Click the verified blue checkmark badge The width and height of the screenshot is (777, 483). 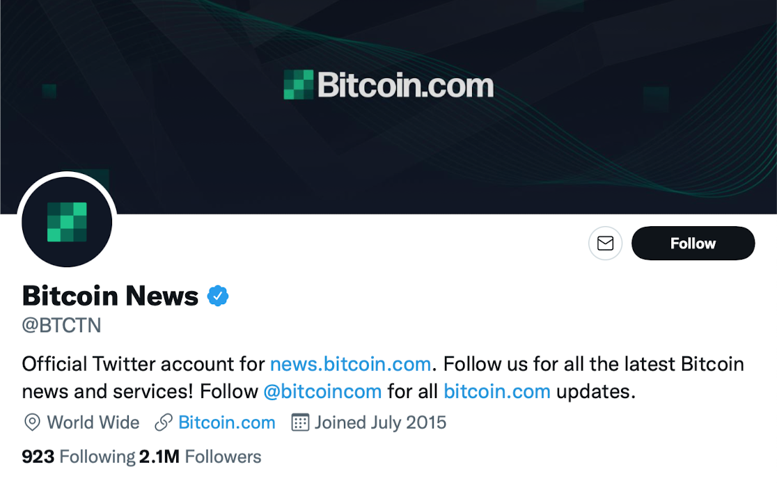point(219,294)
